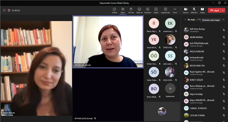Select participant CEYLAN TURAN

click(205, 115)
